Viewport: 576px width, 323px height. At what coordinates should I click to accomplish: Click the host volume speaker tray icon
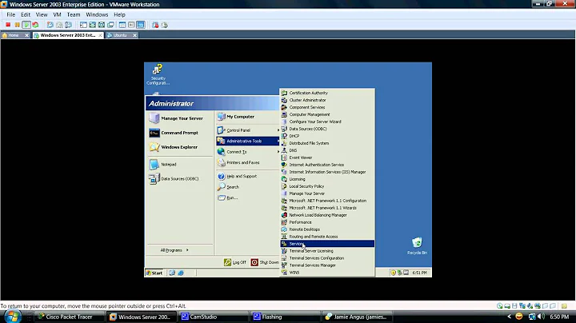541,317
